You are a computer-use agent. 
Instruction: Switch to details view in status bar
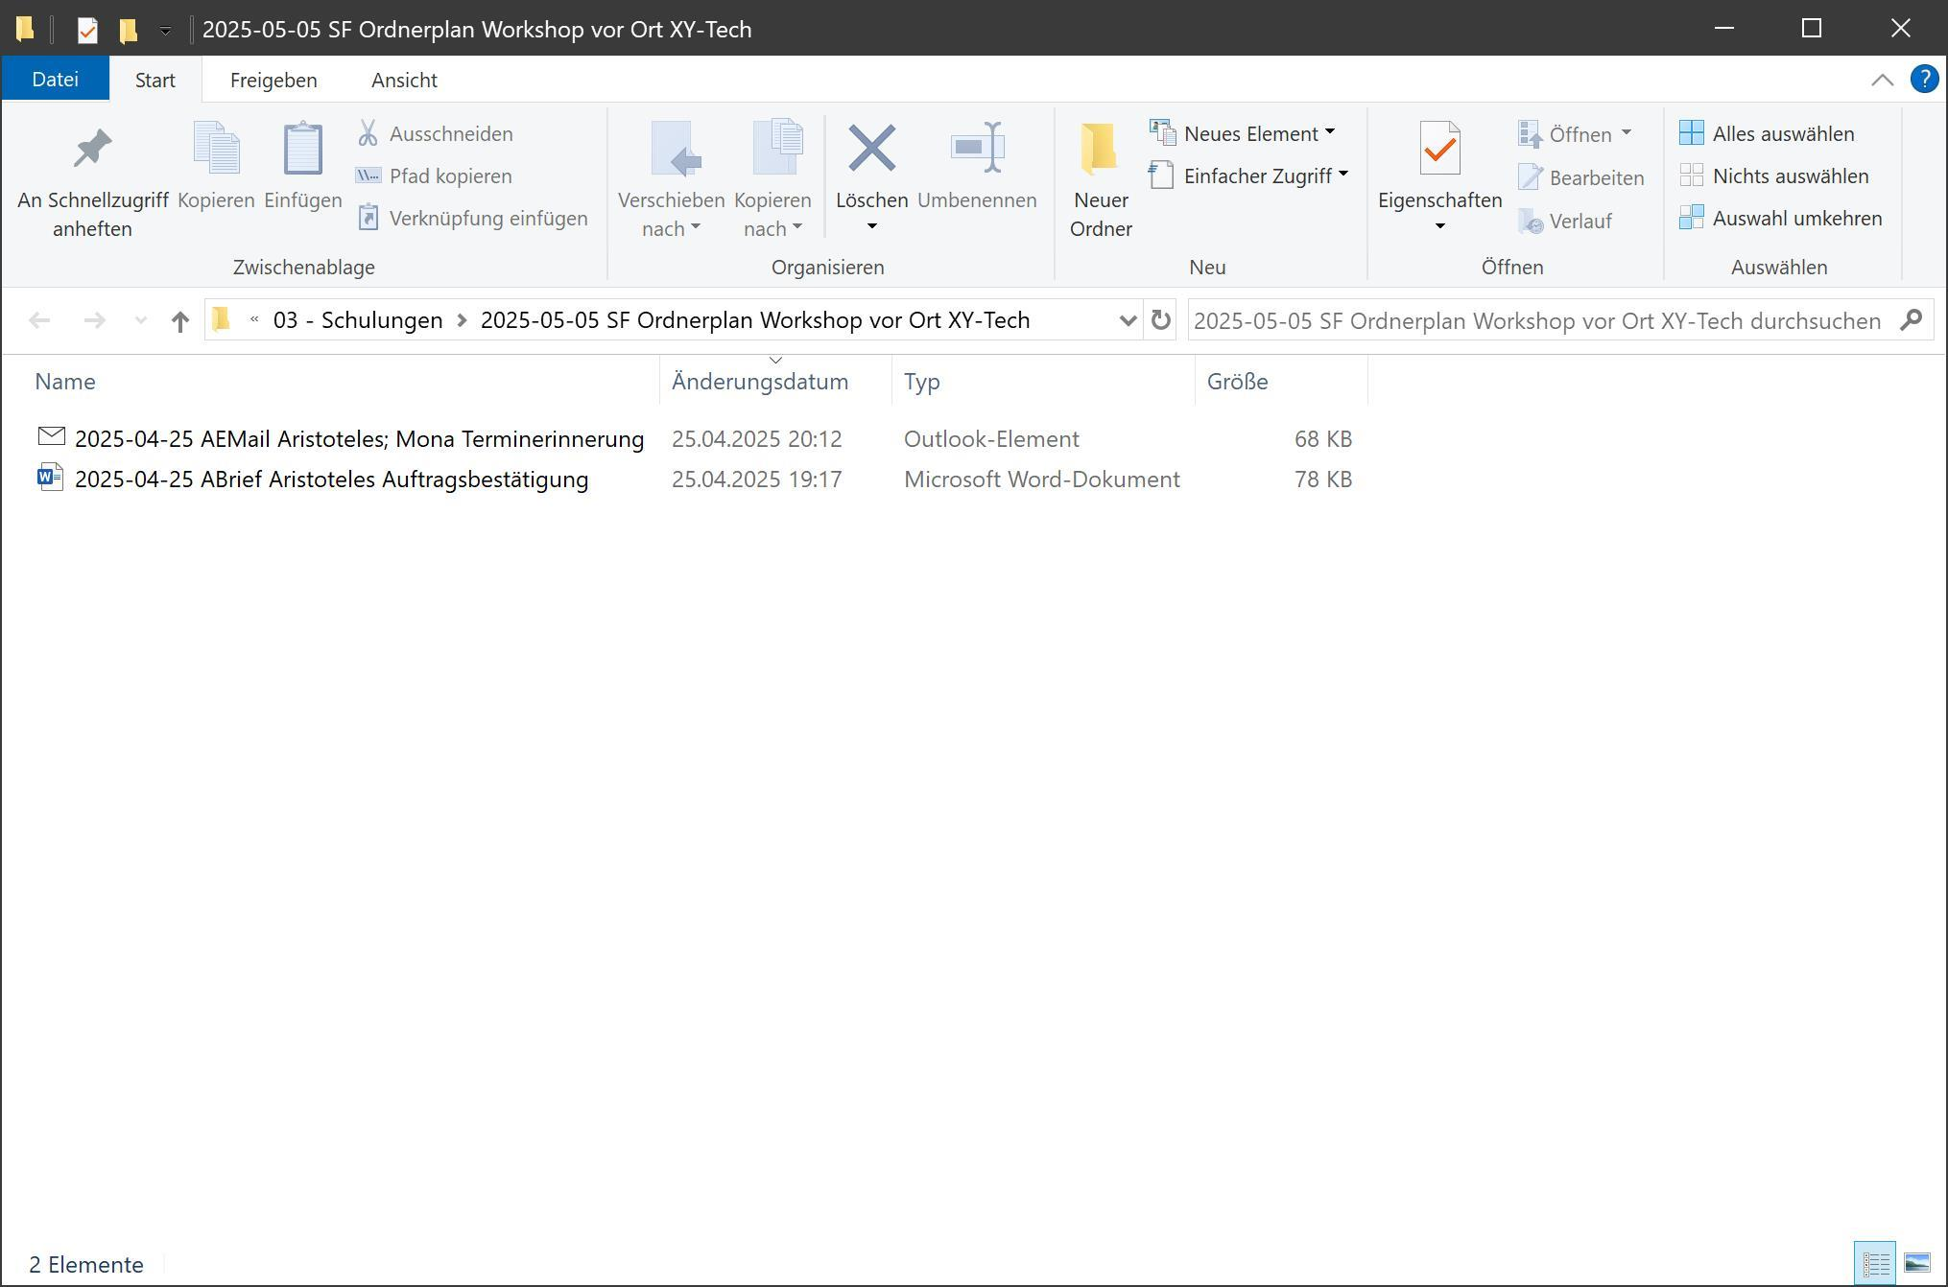1875,1263
